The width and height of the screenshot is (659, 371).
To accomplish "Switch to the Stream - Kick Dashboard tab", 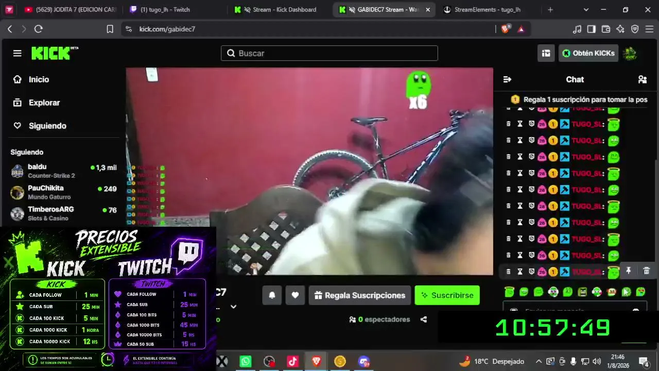I will [280, 9].
